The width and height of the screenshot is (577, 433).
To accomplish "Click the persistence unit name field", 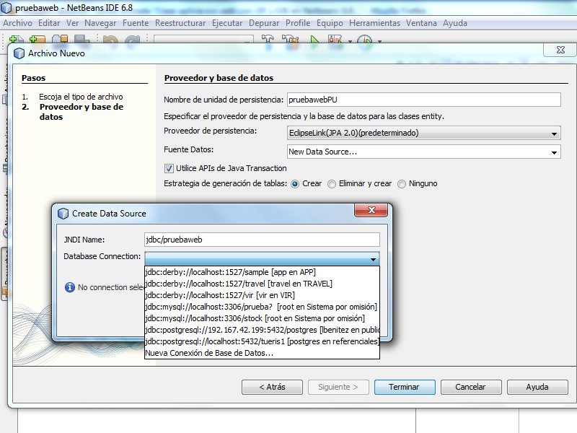I will [423, 100].
